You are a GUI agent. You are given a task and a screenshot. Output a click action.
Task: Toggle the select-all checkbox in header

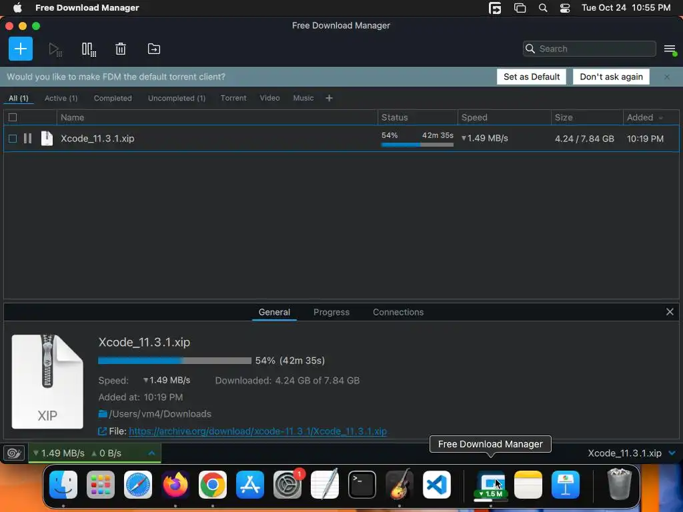13,117
